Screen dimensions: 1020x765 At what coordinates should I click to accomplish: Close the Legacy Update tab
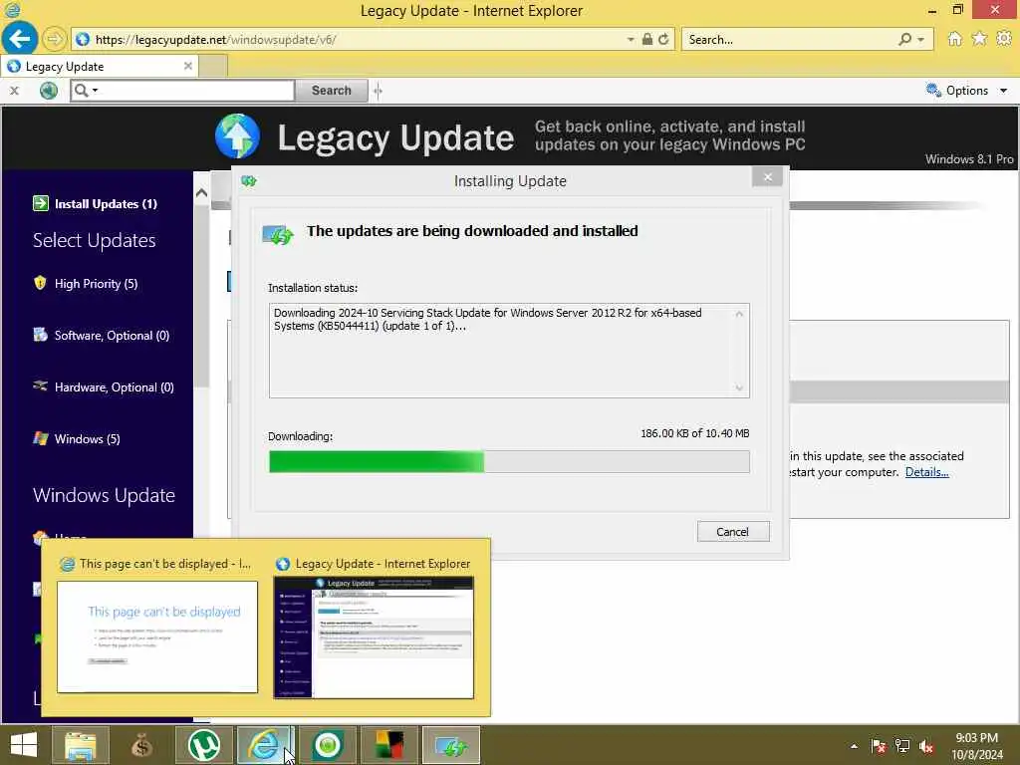188,66
